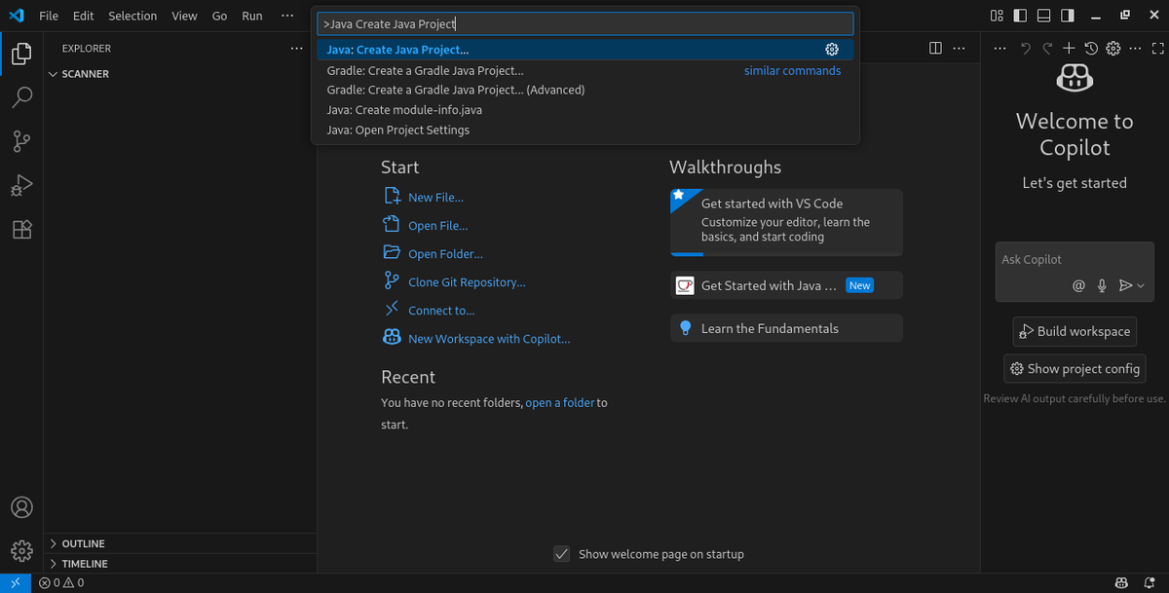Open the Selection menu
Image resolution: width=1169 pixels, height=593 pixels.
click(132, 16)
